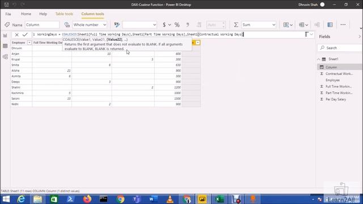Collapse the Fields pane chevron
Screen dimensions: 363x204
coord(360,36)
